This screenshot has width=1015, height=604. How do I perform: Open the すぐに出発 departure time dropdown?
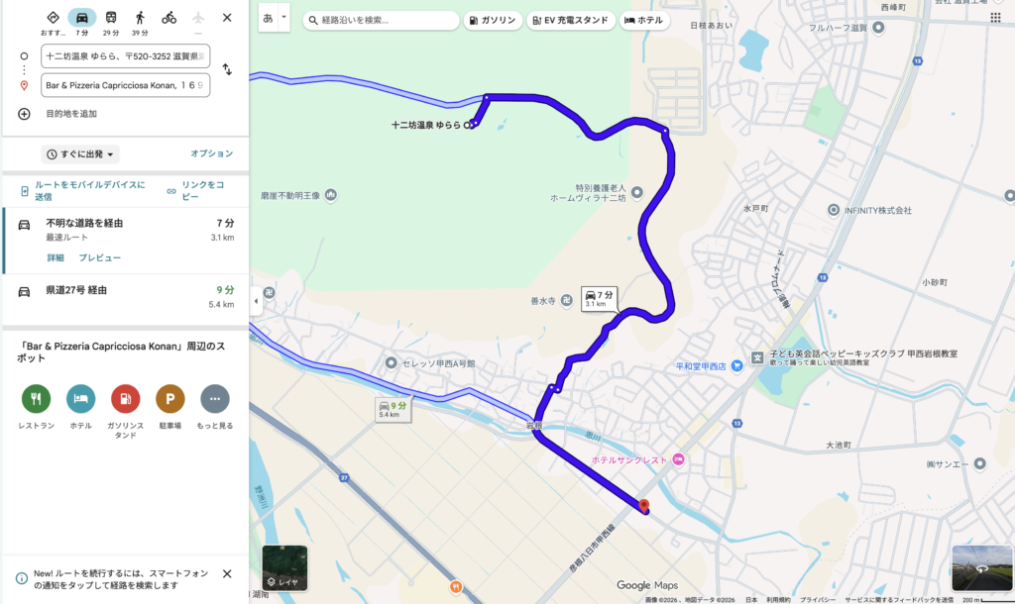pyautogui.click(x=81, y=154)
